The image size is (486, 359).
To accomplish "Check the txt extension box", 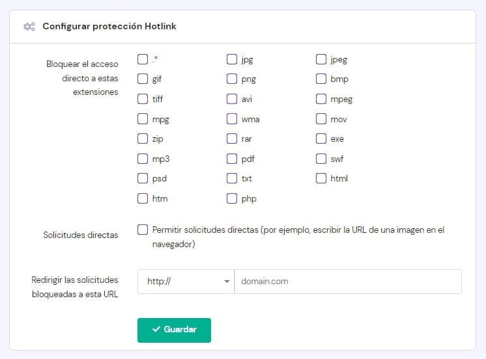I will [232, 178].
